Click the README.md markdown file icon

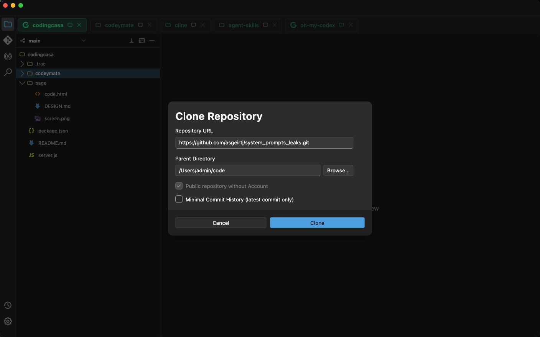tap(31, 143)
